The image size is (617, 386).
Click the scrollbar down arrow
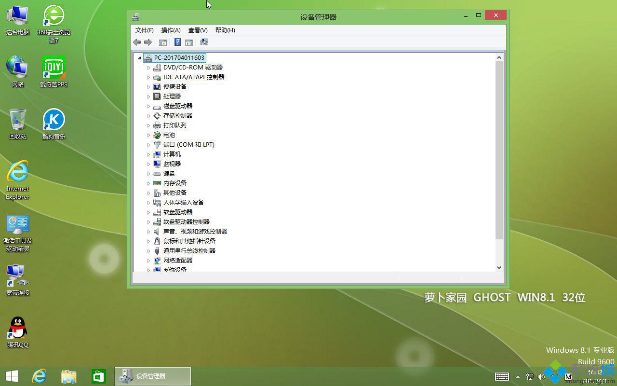pos(499,267)
